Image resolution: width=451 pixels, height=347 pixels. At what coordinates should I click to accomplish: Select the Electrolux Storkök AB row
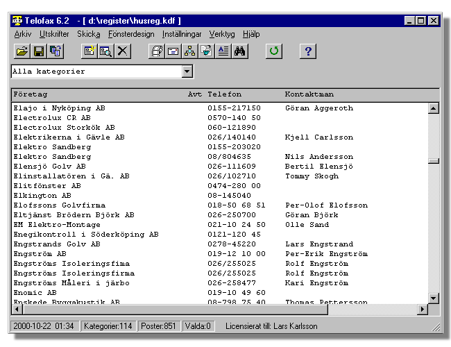[x=64, y=128]
